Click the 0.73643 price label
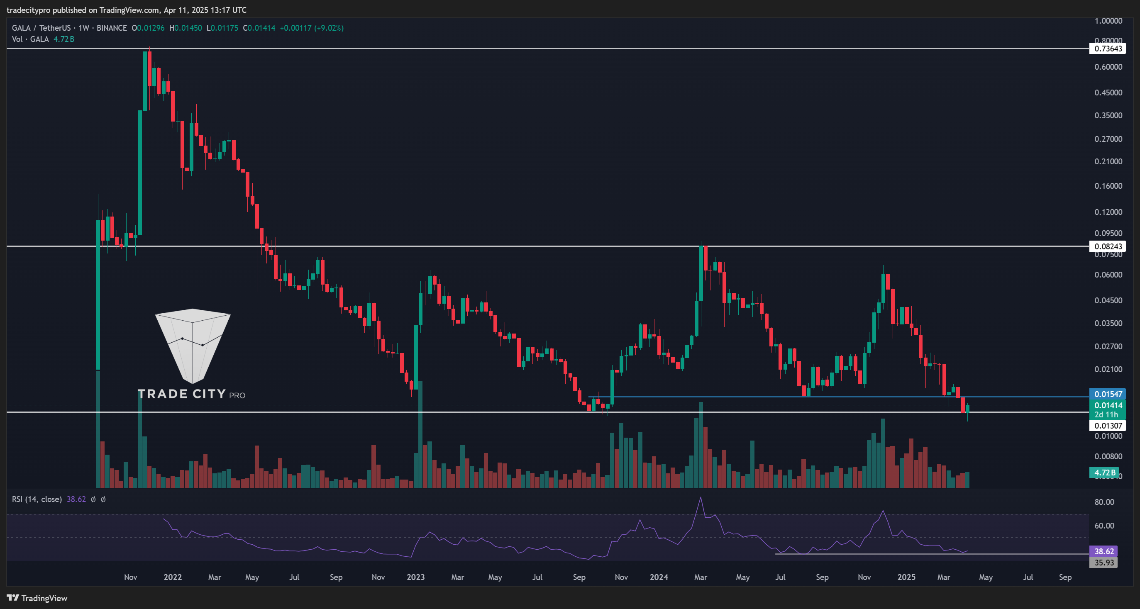 [1108, 49]
